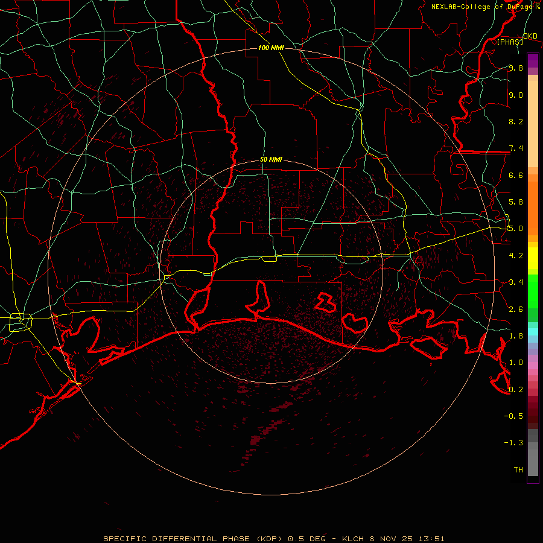Screen dimensions: 543x543
Task: Click the 5.0 value on the color scale
Action: [516, 229]
